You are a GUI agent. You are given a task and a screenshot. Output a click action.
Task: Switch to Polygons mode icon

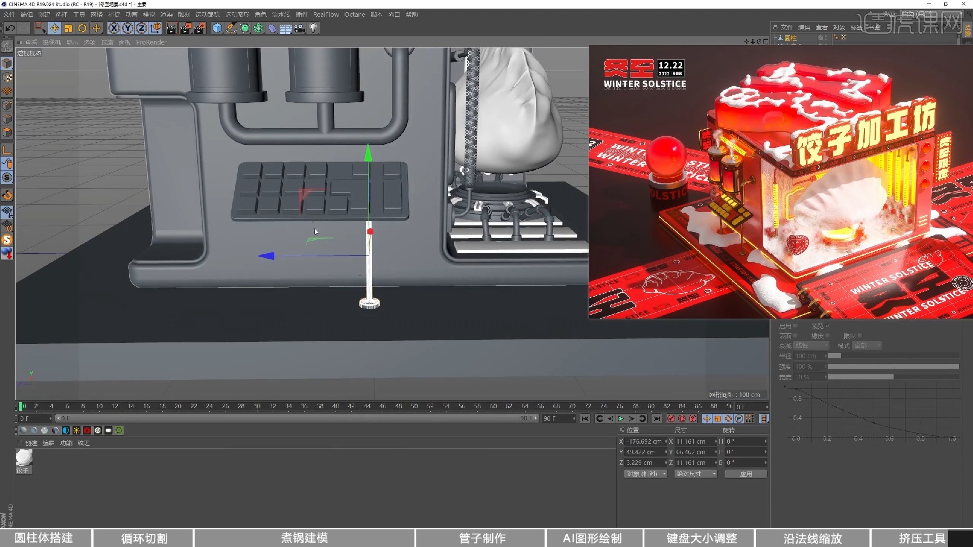click(x=7, y=132)
